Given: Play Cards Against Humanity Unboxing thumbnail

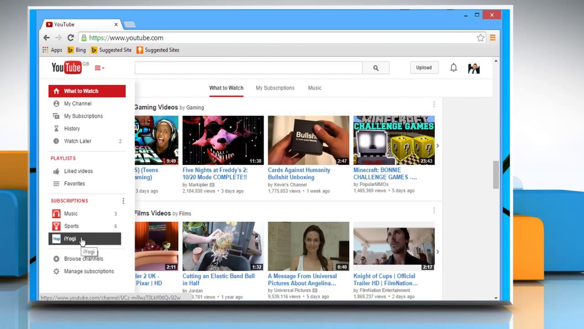Looking at the screenshot, I should click(308, 140).
